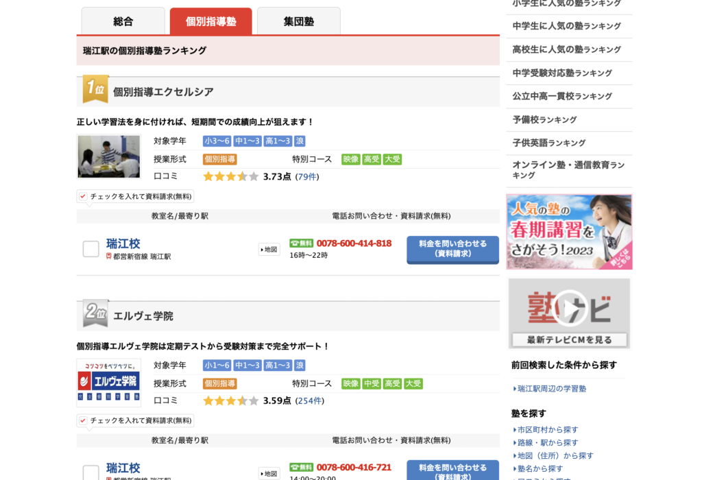
Task: Request pricing info for エクセルシア 瑞江校
Action: click(x=452, y=249)
